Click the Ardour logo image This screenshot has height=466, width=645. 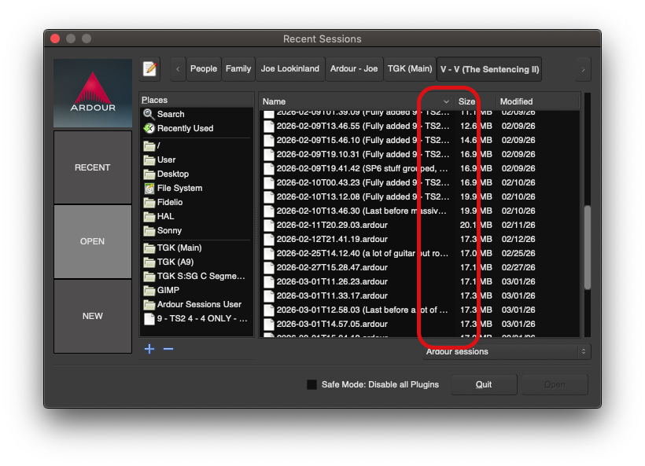93,94
